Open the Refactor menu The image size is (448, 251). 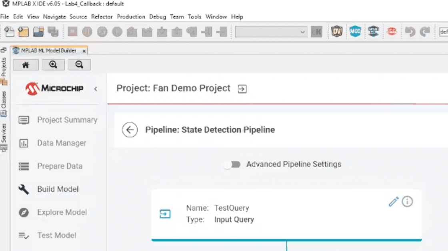(x=102, y=17)
